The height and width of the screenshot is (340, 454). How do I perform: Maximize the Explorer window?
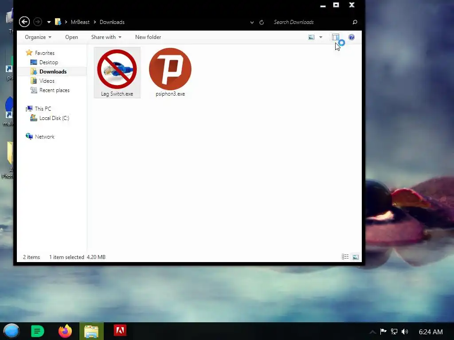click(x=336, y=4)
